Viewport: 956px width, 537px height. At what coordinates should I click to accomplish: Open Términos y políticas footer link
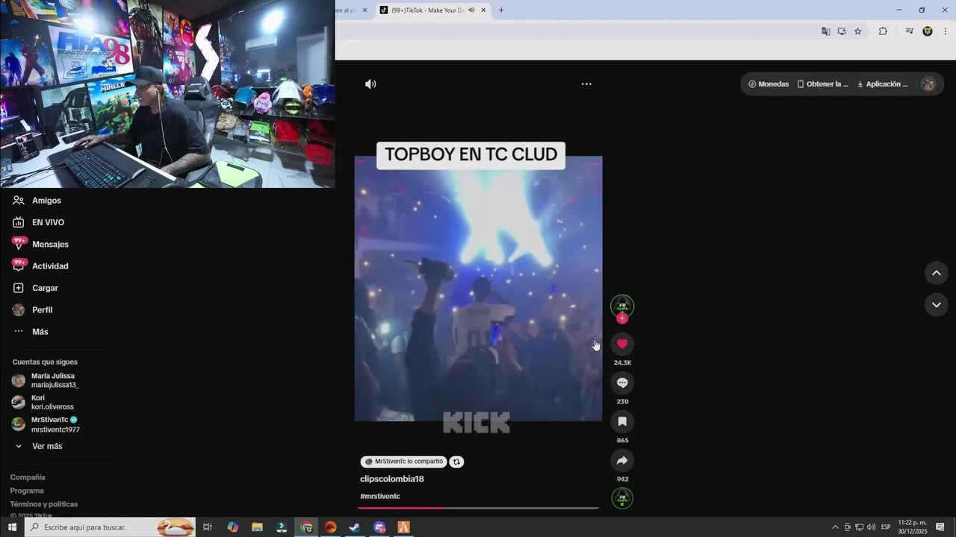(44, 504)
